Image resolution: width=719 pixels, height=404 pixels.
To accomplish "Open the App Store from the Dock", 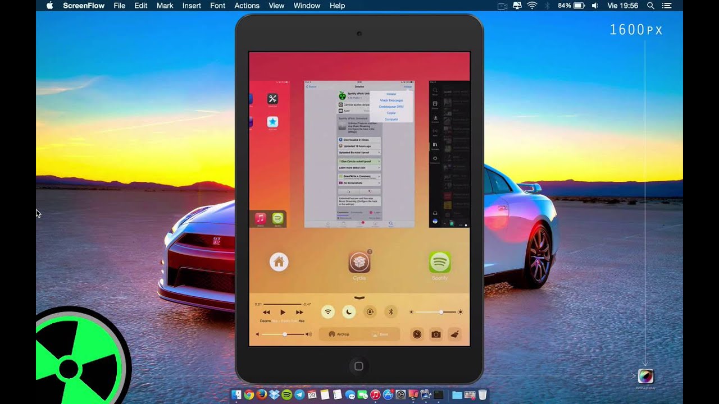I will tap(388, 394).
